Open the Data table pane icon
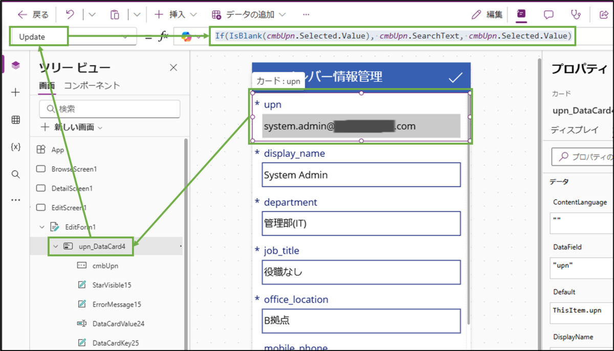 point(16,120)
